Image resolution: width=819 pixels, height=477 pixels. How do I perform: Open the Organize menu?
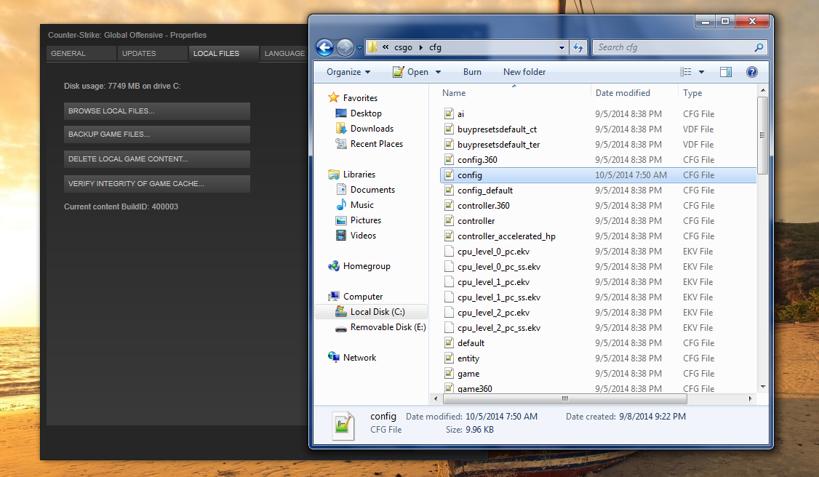348,72
